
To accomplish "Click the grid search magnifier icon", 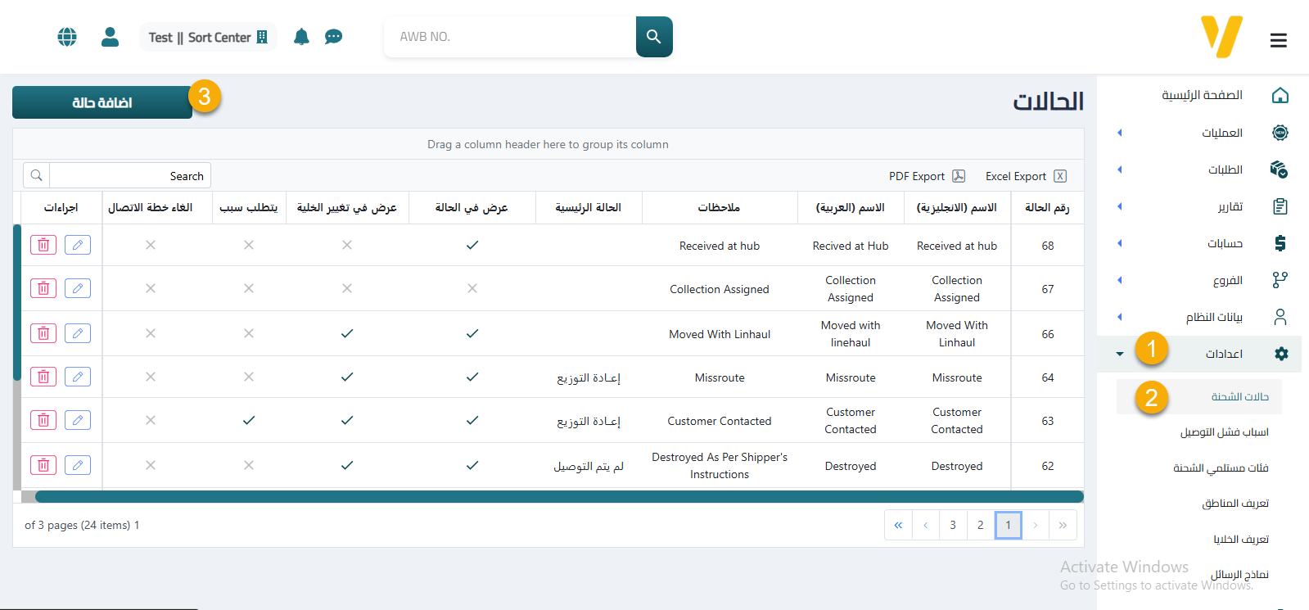I will tap(37, 175).
